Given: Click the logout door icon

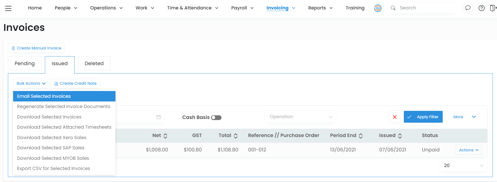Looking at the screenshot, I should click(493, 8).
